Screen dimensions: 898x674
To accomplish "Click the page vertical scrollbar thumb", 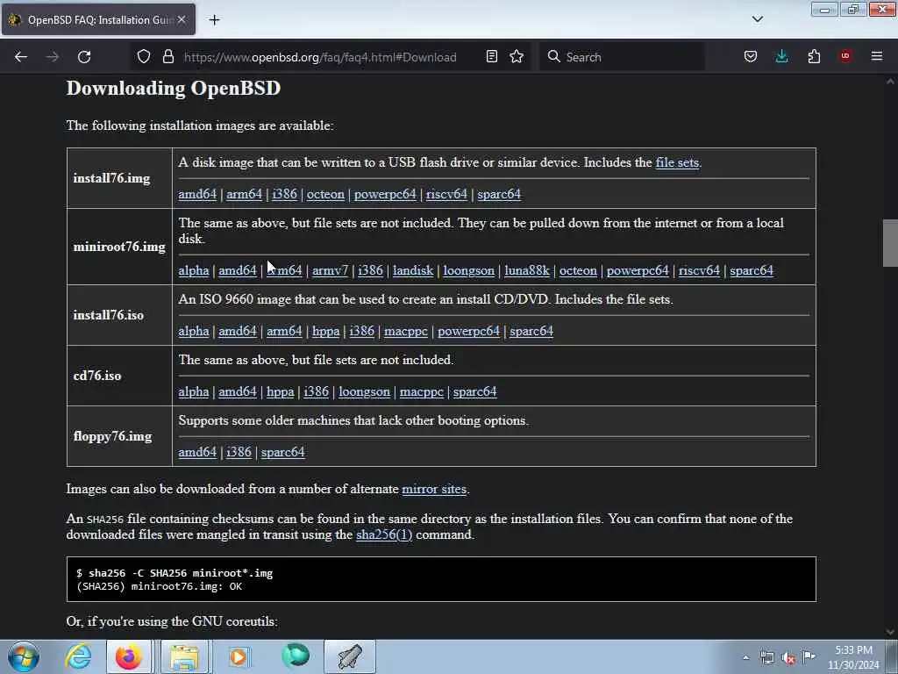I will [x=890, y=243].
